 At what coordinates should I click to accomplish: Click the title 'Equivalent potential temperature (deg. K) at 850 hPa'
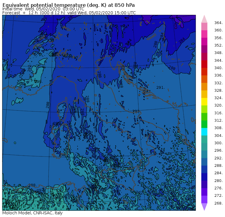[69, 5]
